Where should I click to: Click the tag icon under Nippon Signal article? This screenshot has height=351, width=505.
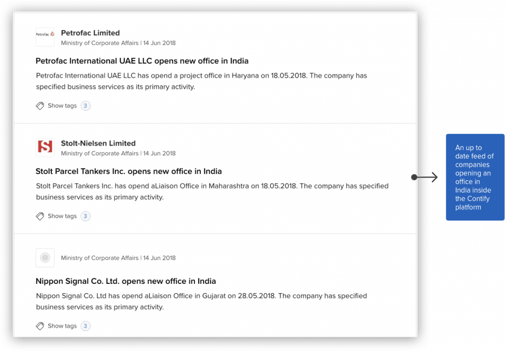tap(40, 326)
